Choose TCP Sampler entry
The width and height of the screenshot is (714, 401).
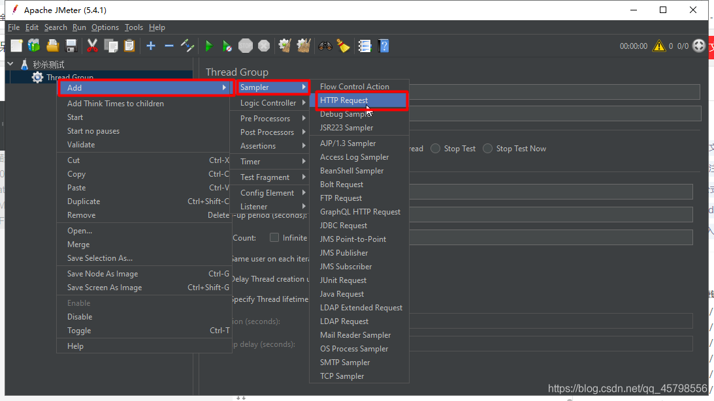coord(359,376)
